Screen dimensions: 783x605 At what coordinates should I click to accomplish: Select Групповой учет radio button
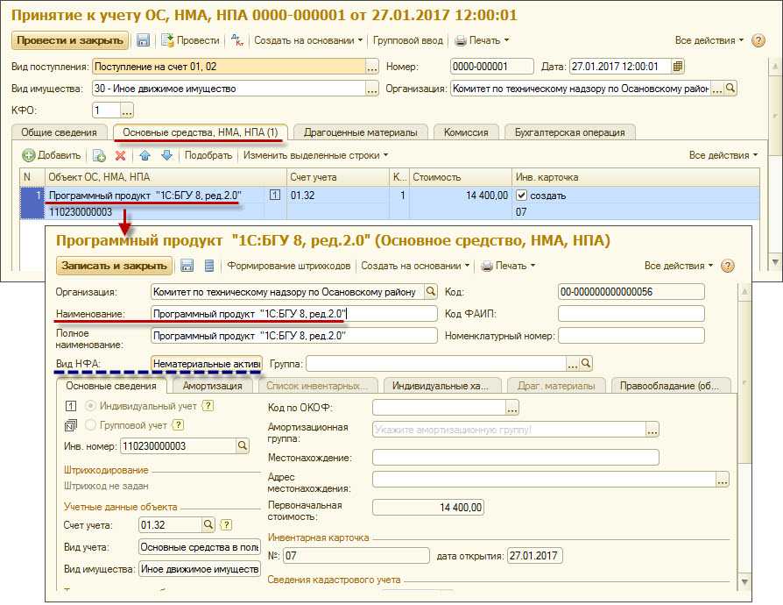(90, 425)
